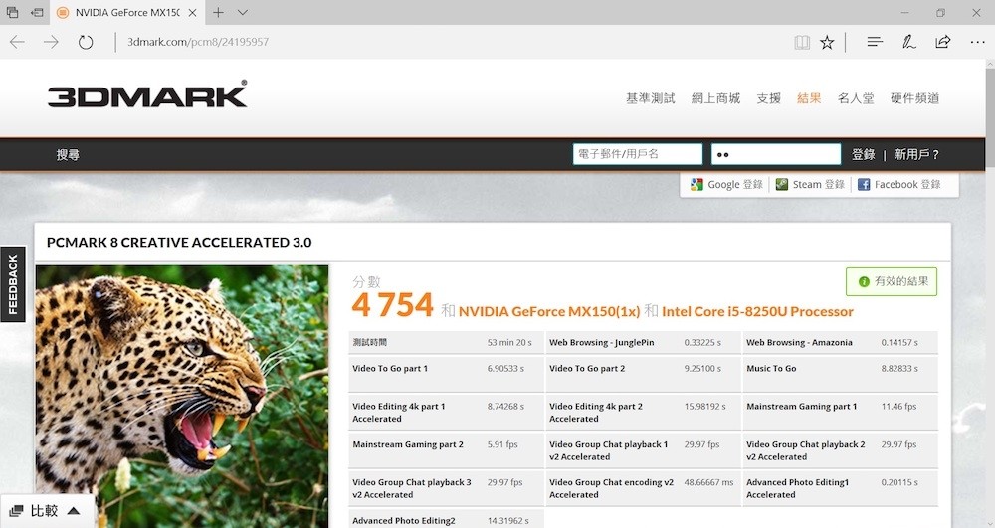Screen dimensions: 995x528
Task: Click the share icon in toolbar
Action: 943,42
